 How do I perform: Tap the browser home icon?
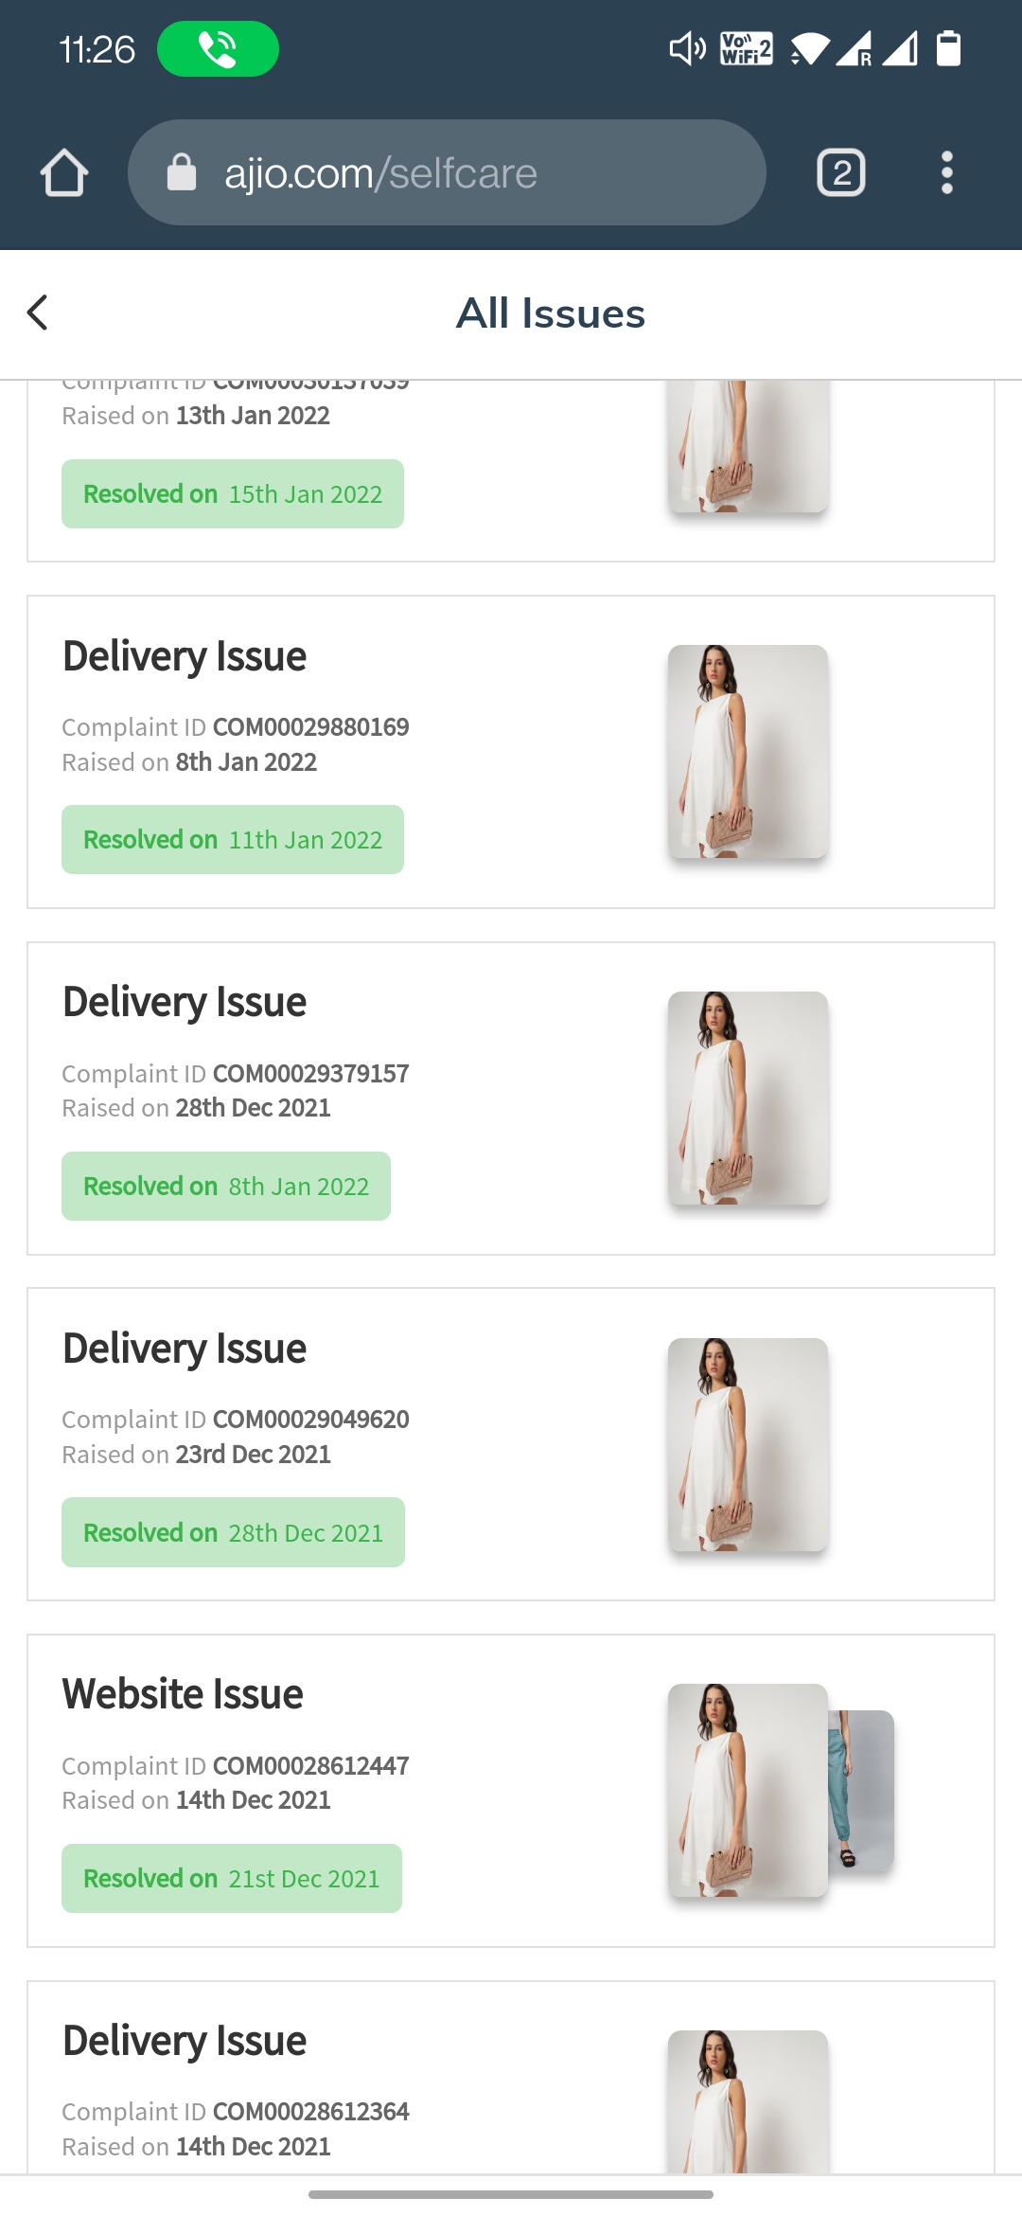tap(64, 172)
